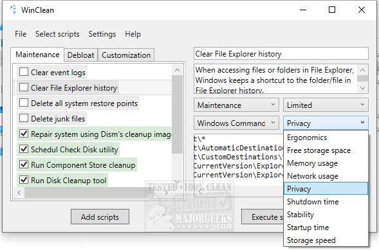Expand the Windows Command host dropdown
The height and width of the screenshot is (250, 379).
236,123
